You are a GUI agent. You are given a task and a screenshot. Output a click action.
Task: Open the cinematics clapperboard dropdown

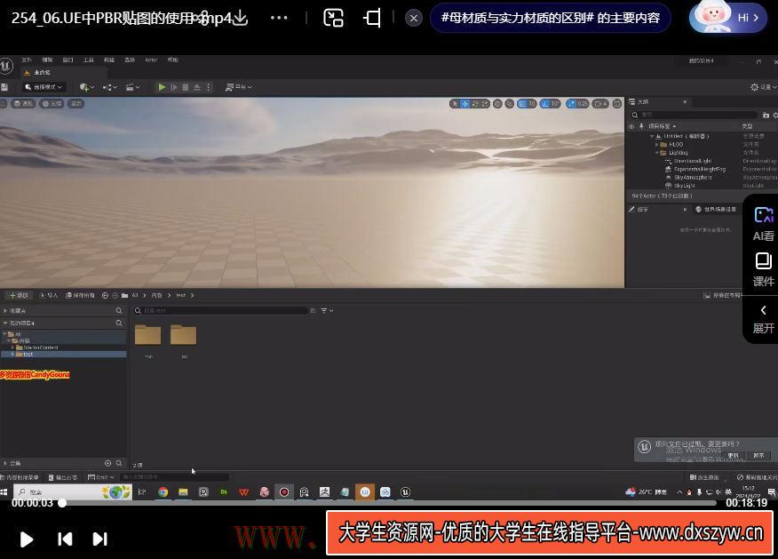[132, 87]
